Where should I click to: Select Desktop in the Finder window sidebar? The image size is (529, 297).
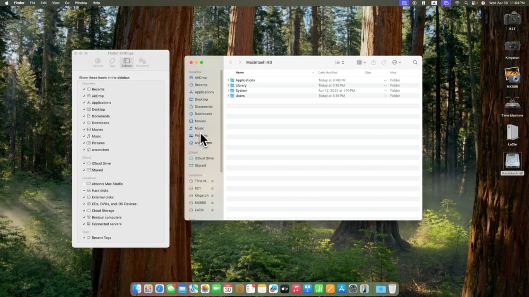coord(201,99)
